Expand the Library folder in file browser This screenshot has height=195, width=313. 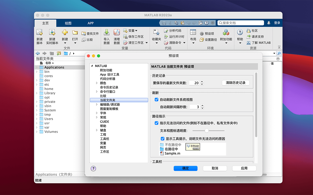click(x=37, y=93)
